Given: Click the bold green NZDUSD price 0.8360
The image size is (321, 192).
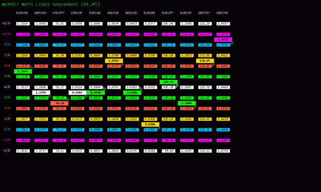Looking at the screenshot, I should [x=132, y=93].
